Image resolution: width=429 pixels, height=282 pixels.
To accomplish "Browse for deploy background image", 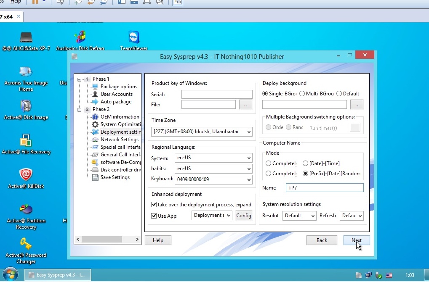I will pyautogui.click(x=357, y=105).
